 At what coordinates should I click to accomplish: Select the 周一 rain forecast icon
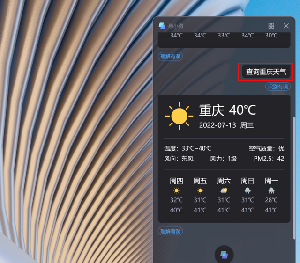271,190
